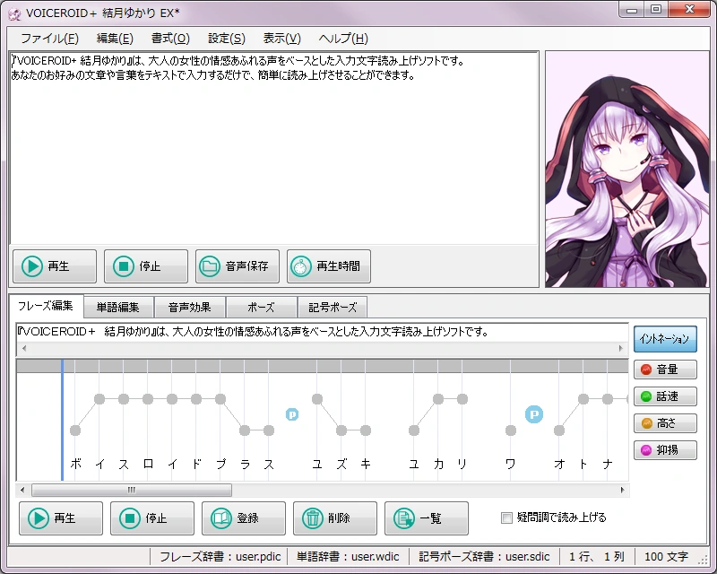Click the top 再生 play button
This screenshot has width=717, height=574.
pos(55,266)
